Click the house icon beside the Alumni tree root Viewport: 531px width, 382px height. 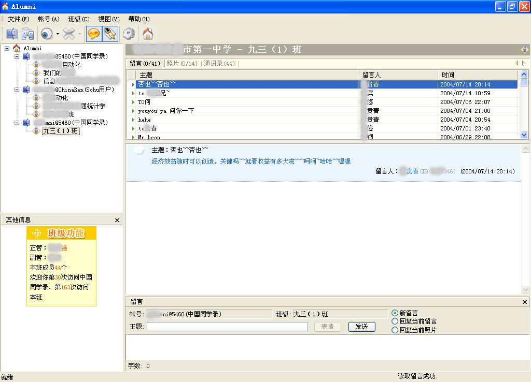click(x=17, y=48)
